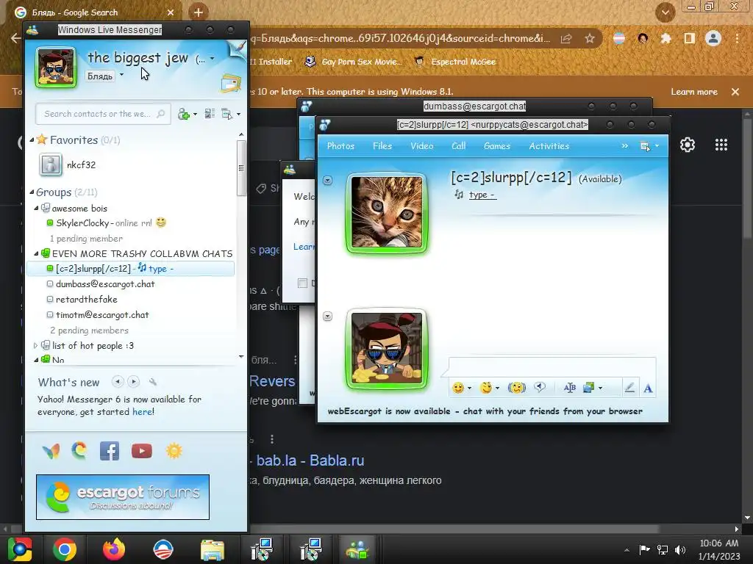Click the Chrome new tab plus button
Image resolution: width=753 pixels, height=564 pixels.
198,12
